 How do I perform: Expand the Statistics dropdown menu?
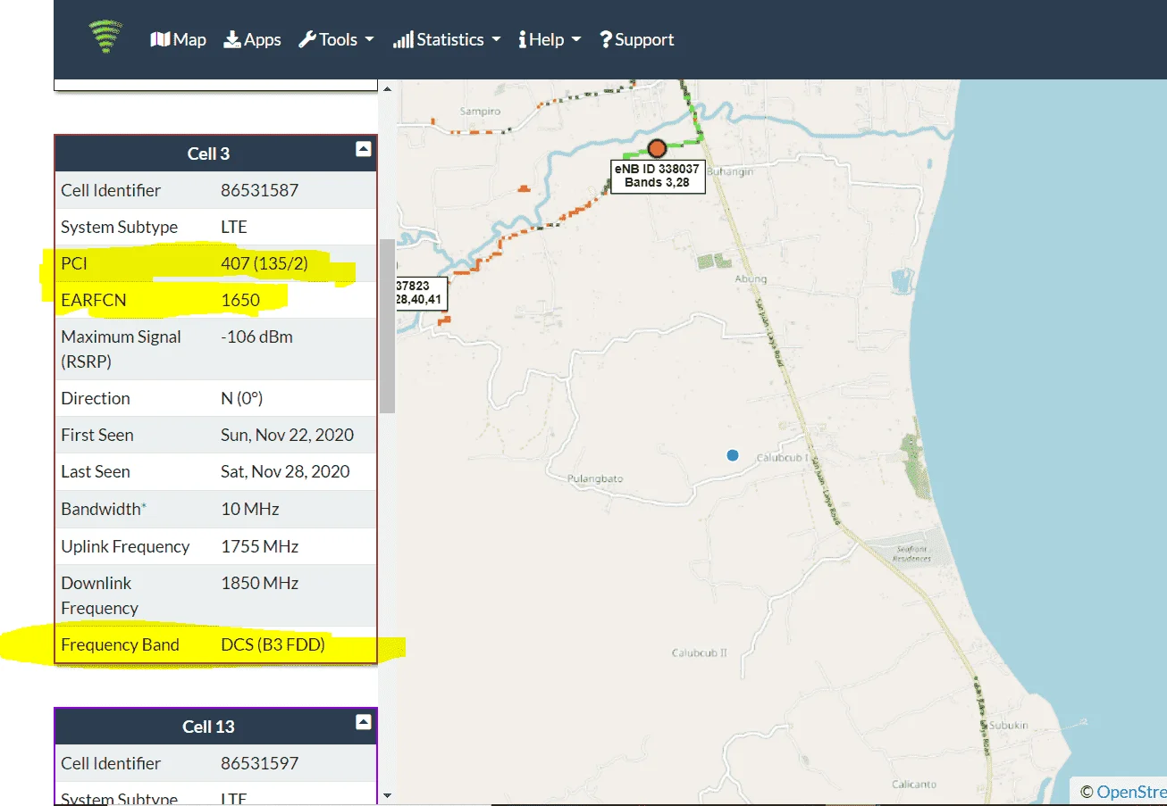(447, 39)
